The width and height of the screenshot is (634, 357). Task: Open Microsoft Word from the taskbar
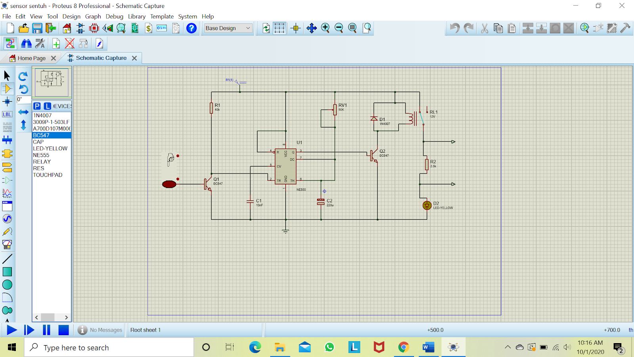[428, 347]
